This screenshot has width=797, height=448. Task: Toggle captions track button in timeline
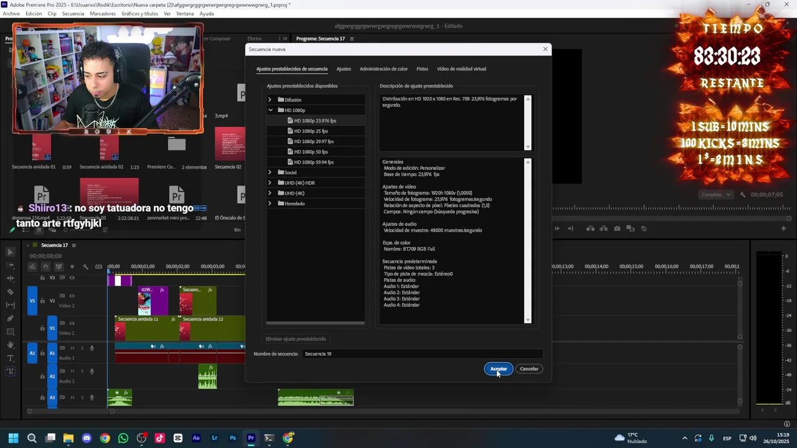98,267
